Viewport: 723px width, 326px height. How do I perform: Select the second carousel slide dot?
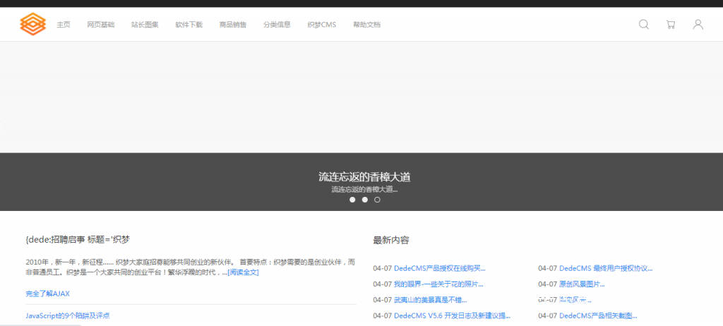365,200
